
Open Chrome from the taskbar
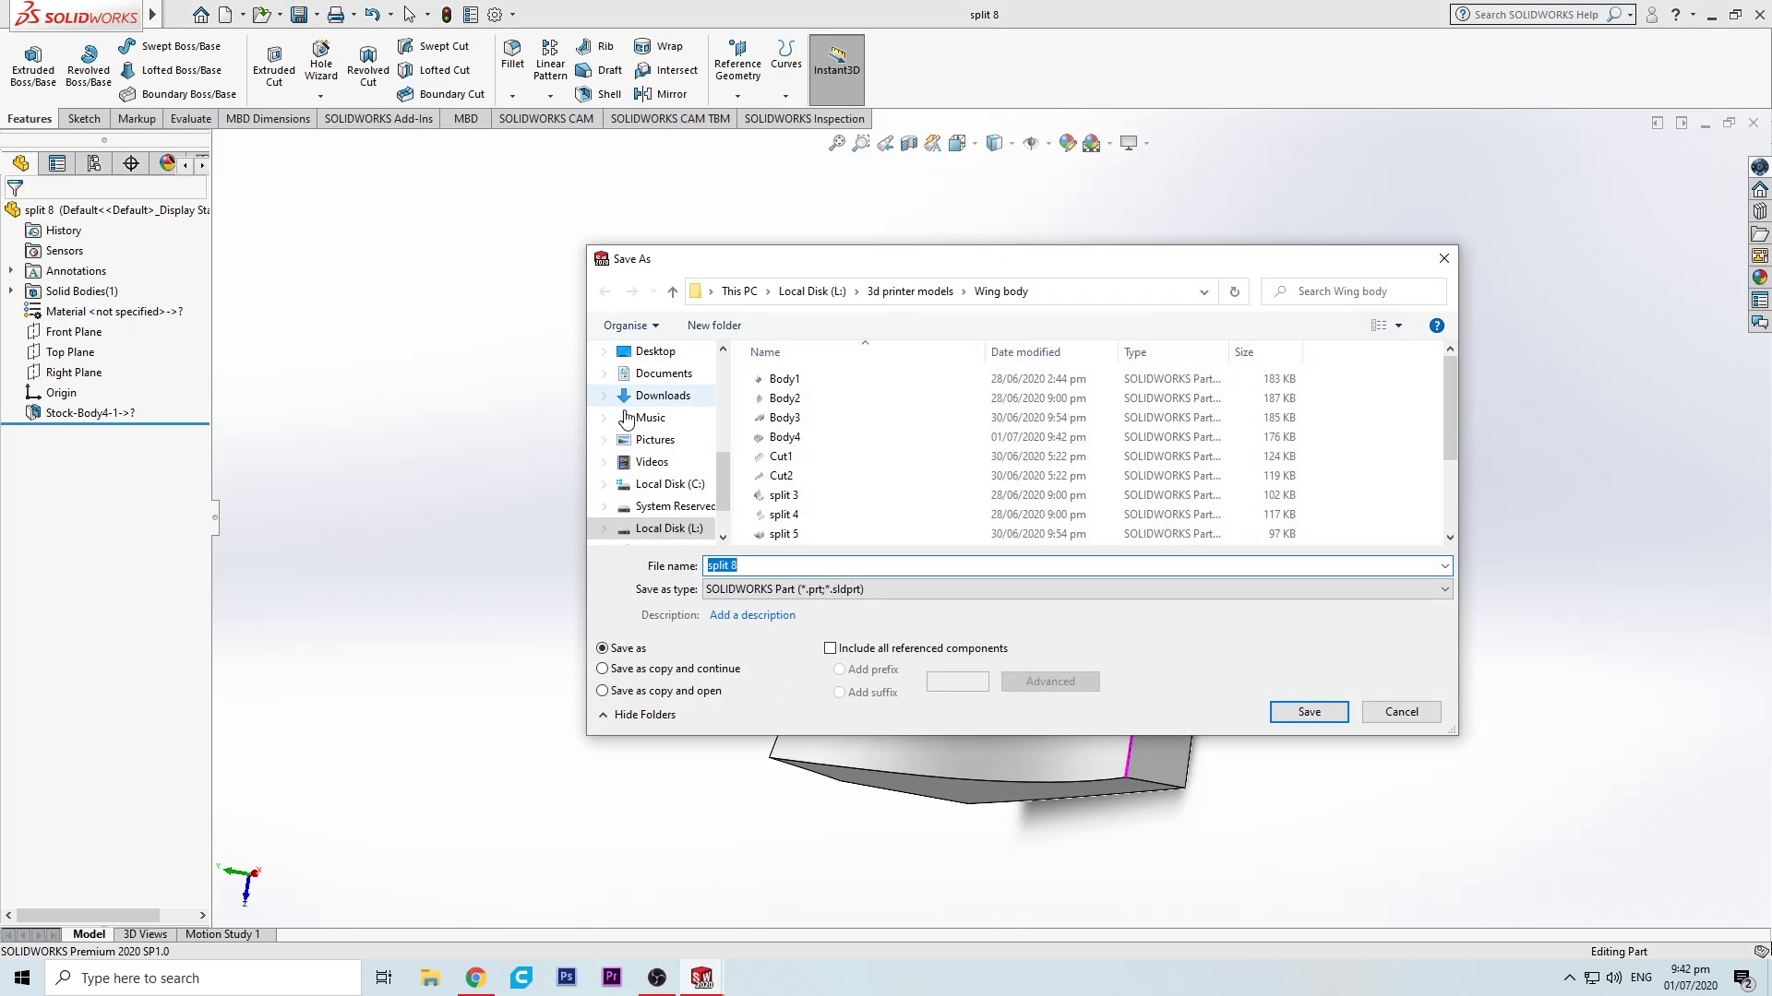point(475,978)
